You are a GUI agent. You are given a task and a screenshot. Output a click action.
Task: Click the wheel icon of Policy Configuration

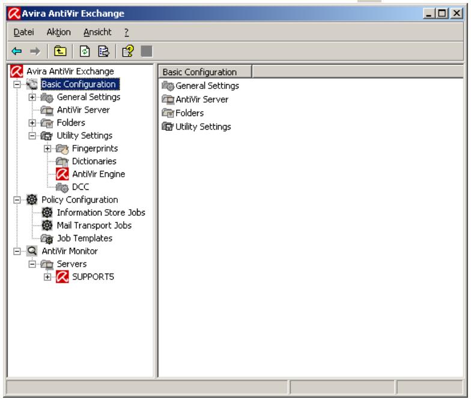coord(32,199)
